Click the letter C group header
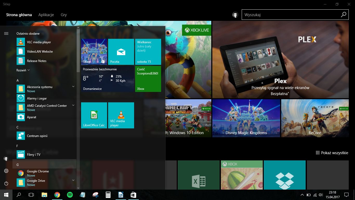The image size is (355, 200). coord(44,127)
